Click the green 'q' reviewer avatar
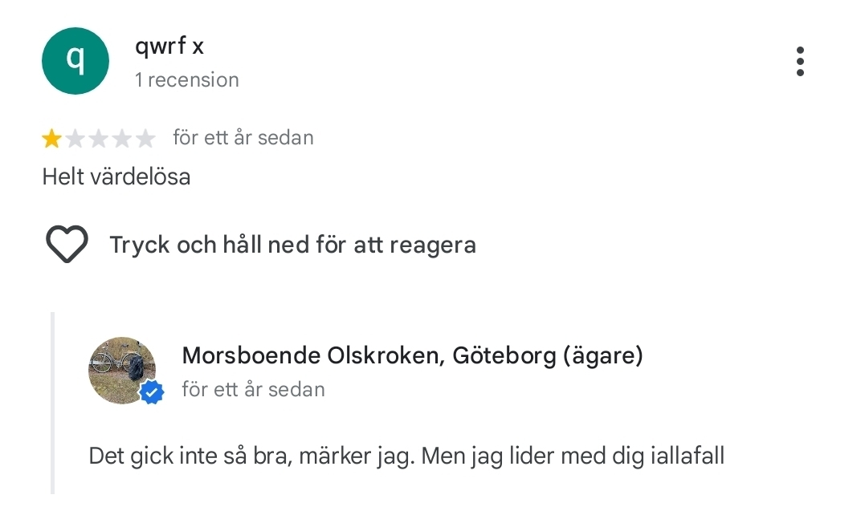Image resolution: width=865 pixels, height=511 pixels. point(75,61)
